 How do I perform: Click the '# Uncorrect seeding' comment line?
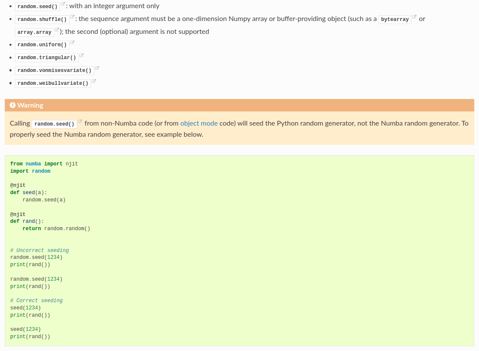pos(39,250)
